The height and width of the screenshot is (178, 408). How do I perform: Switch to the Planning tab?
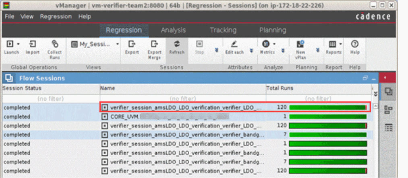tap(273, 30)
